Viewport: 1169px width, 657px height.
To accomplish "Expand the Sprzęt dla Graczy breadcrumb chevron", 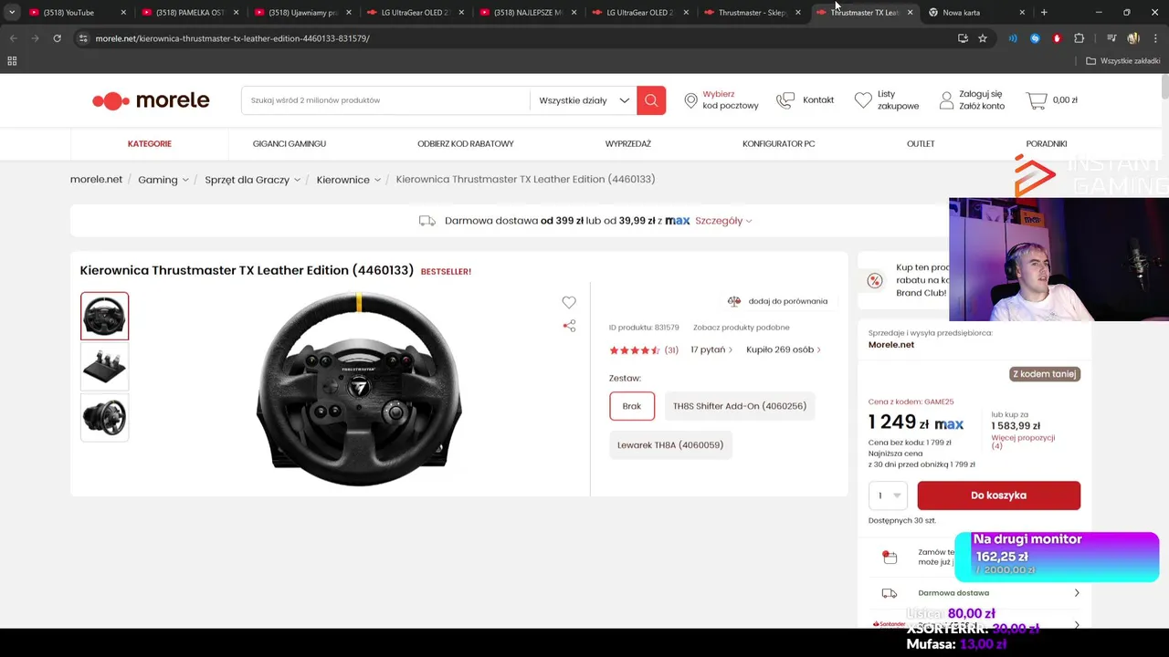I will click(297, 180).
